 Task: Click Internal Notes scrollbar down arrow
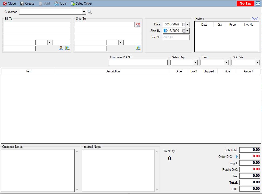pos(157,190)
